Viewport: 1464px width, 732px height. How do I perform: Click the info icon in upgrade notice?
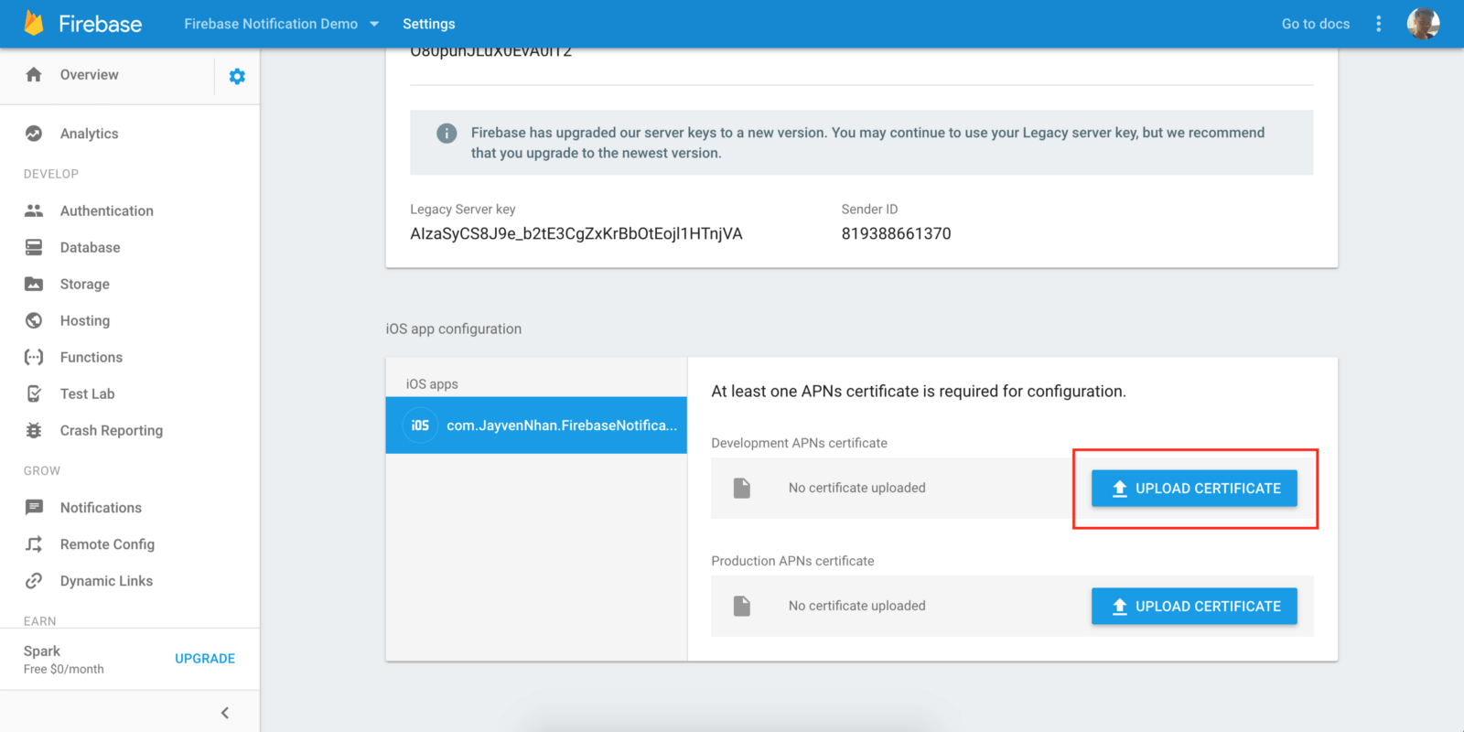[447, 134]
